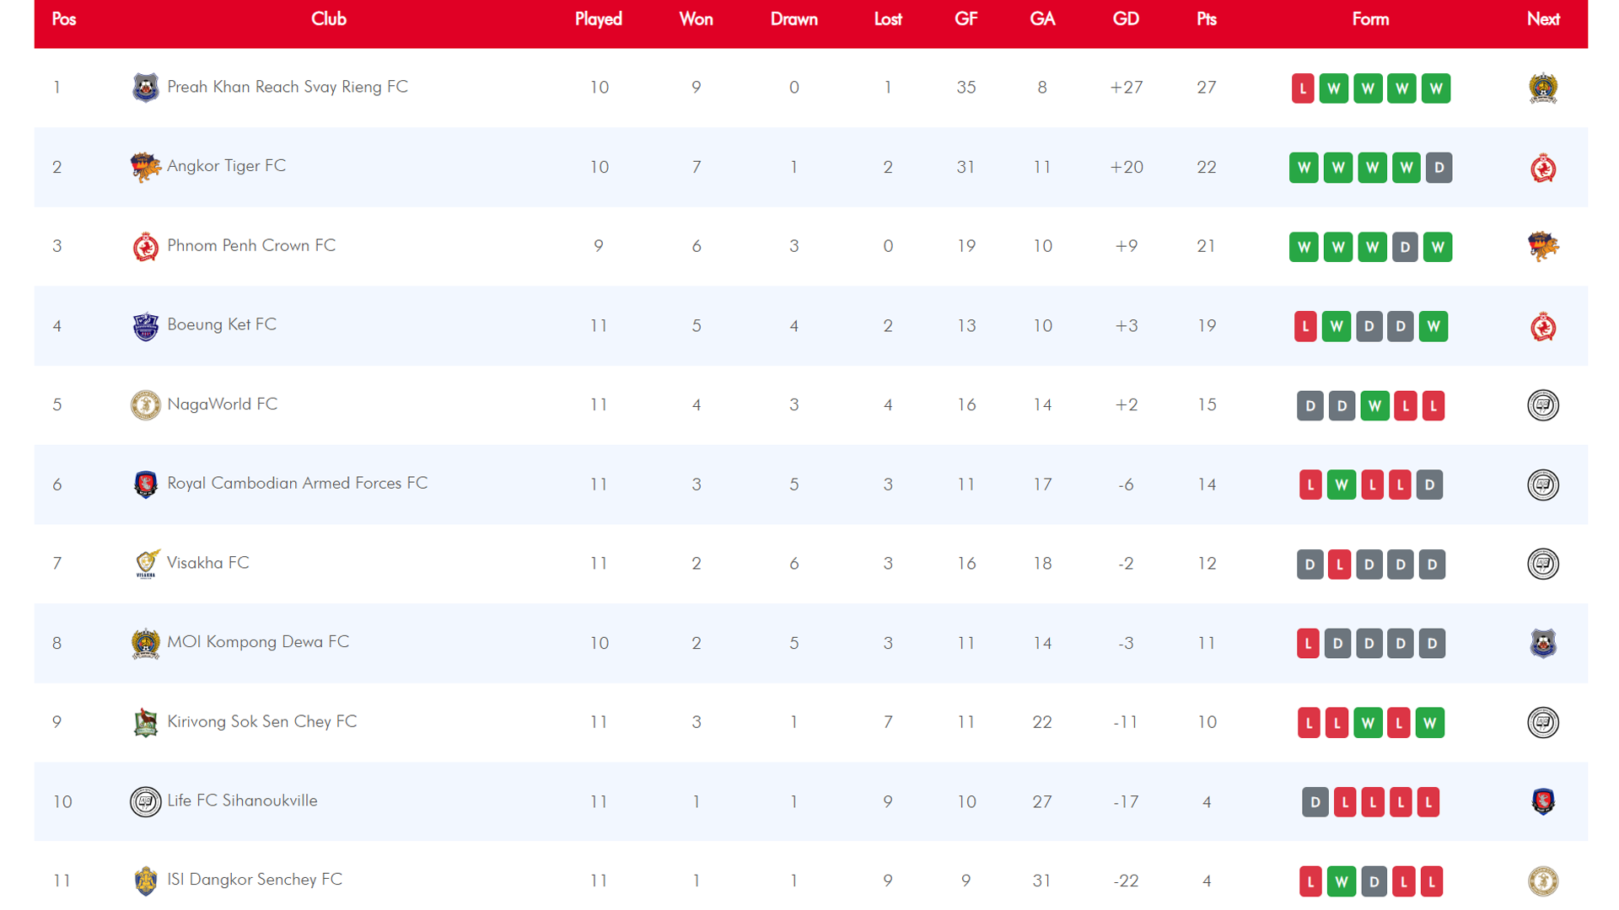Viewport: 1619px width, 910px height.
Task: Open MOI Kompong Dewa FC club link
Action: (258, 642)
